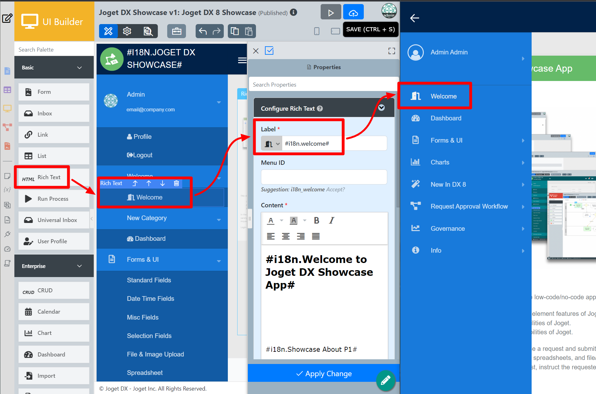The height and width of the screenshot is (394, 596).
Task: Align content text left
Action: pyautogui.click(x=271, y=236)
